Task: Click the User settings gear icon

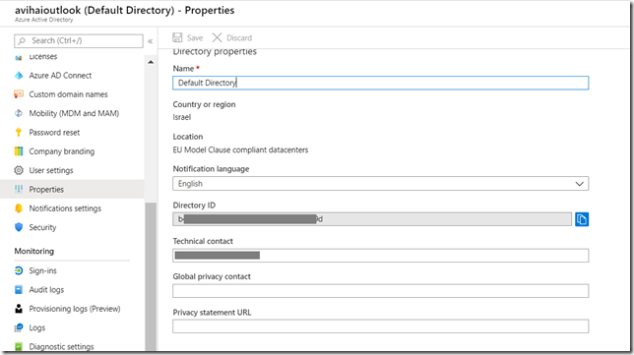Action: pyautogui.click(x=19, y=170)
